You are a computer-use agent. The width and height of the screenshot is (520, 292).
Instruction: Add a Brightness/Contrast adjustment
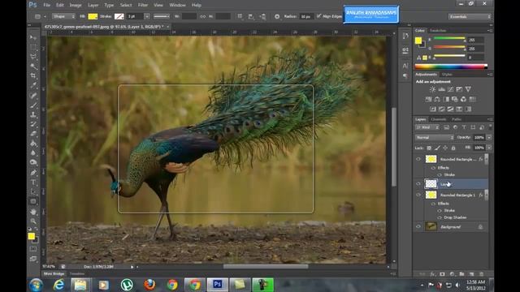(432, 89)
